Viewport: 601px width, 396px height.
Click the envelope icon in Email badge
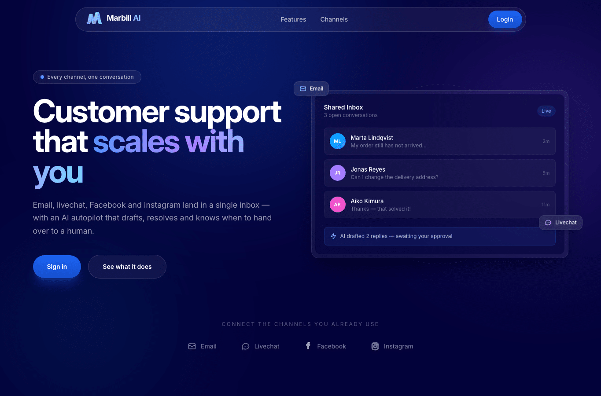(x=303, y=88)
